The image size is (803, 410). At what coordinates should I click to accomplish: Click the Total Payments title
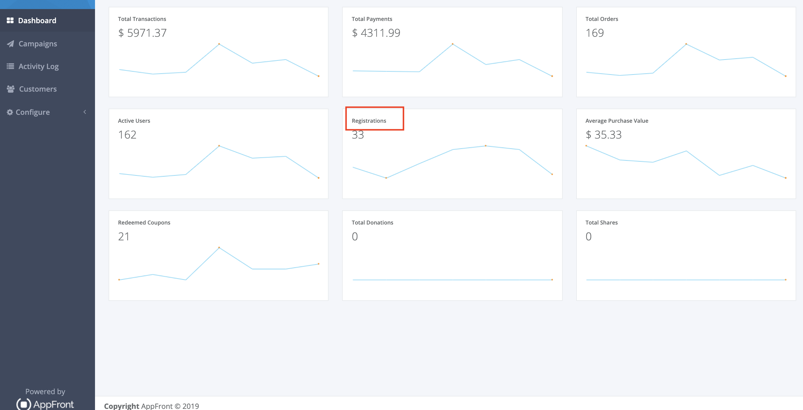[x=372, y=19]
